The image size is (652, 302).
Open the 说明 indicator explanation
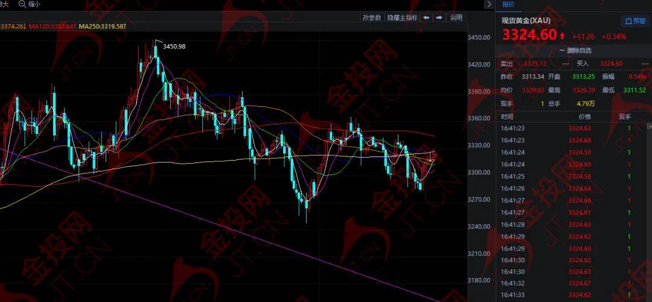456,18
